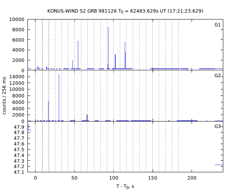Click the G1 spike near 55 s

78,55
